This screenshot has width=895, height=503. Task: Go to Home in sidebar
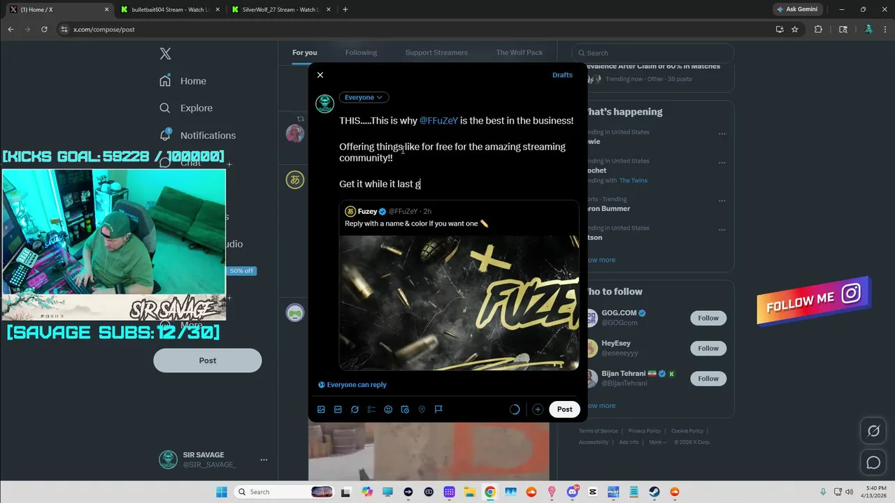(182, 81)
